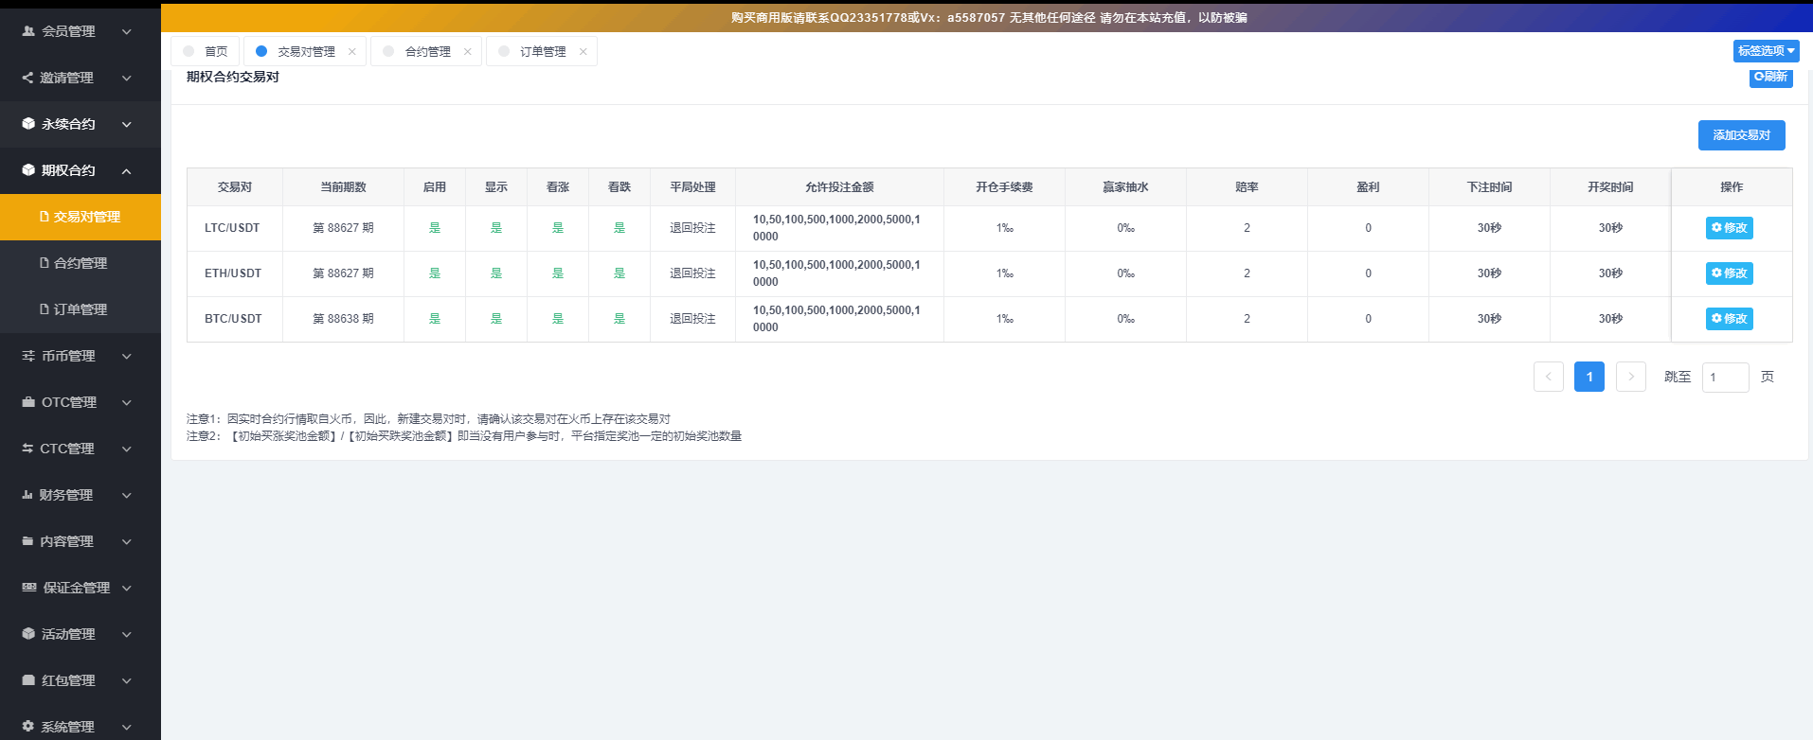Go to next page arrow
The width and height of the screenshot is (1813, 740).
[x=1630, y=377]
